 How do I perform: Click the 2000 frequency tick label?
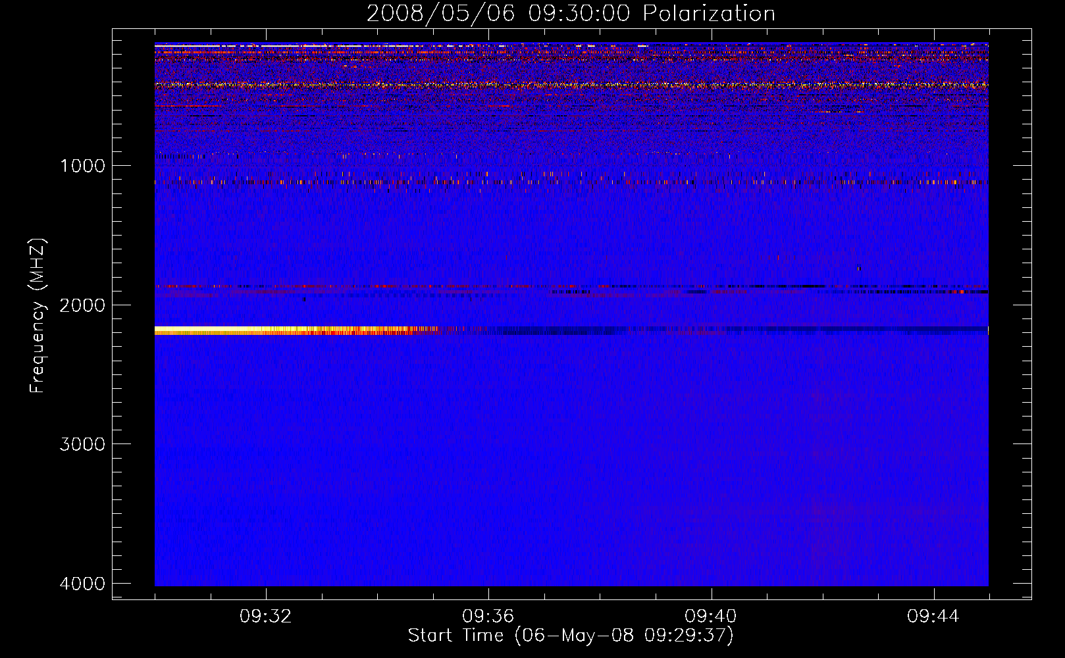pyautogui.click(x=83, y=305)
